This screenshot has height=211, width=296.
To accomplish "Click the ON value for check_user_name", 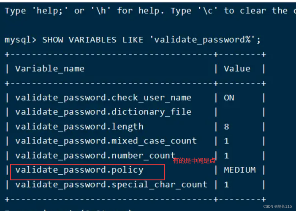I will 229,97.
